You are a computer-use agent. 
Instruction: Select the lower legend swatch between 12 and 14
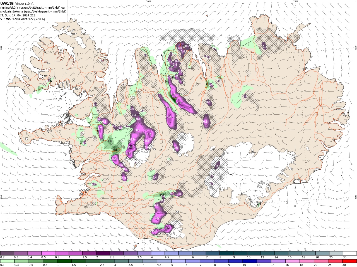pos(264,261)
